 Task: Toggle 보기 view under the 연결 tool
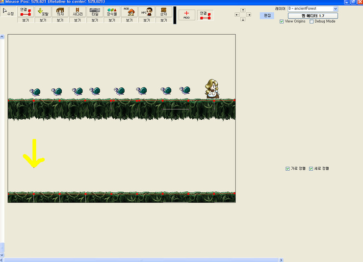pos(26,20)
